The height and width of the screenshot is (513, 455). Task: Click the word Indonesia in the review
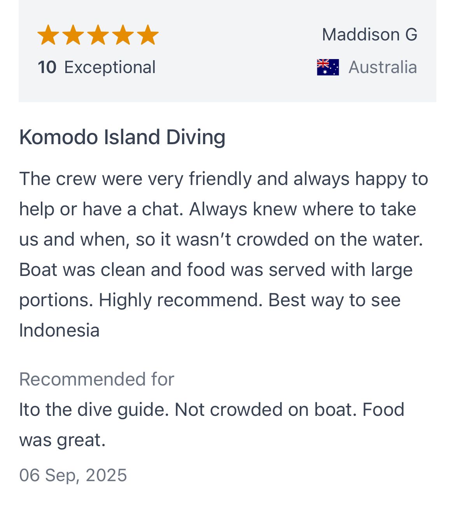[x=59, y=330]
